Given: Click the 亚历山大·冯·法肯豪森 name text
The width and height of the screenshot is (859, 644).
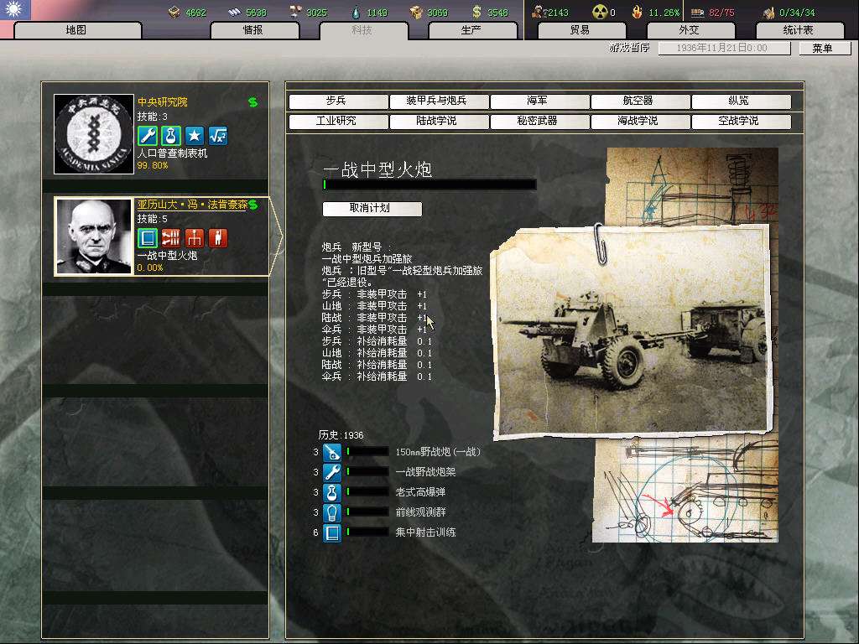Looking at the screenshot, I should (x=192, y=205).
